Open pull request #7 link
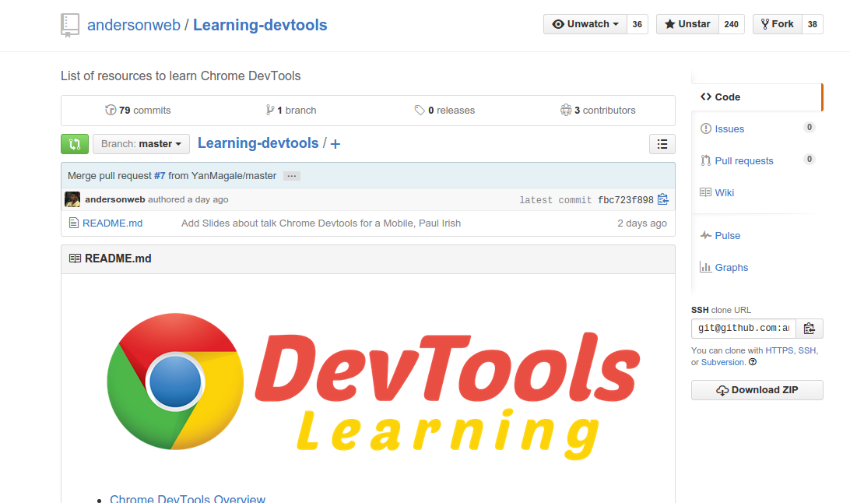 click(x=160, y=176)
